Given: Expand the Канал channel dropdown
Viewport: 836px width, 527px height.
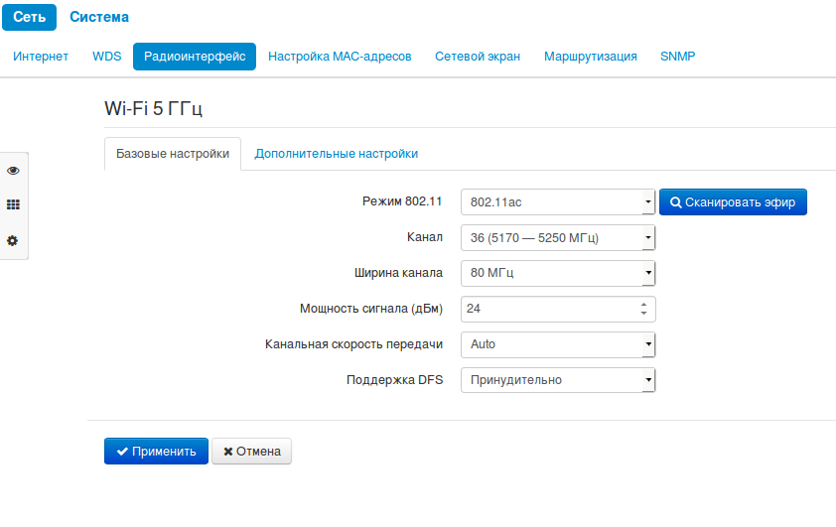Looking at the screenshot, I should click(557, 238).
